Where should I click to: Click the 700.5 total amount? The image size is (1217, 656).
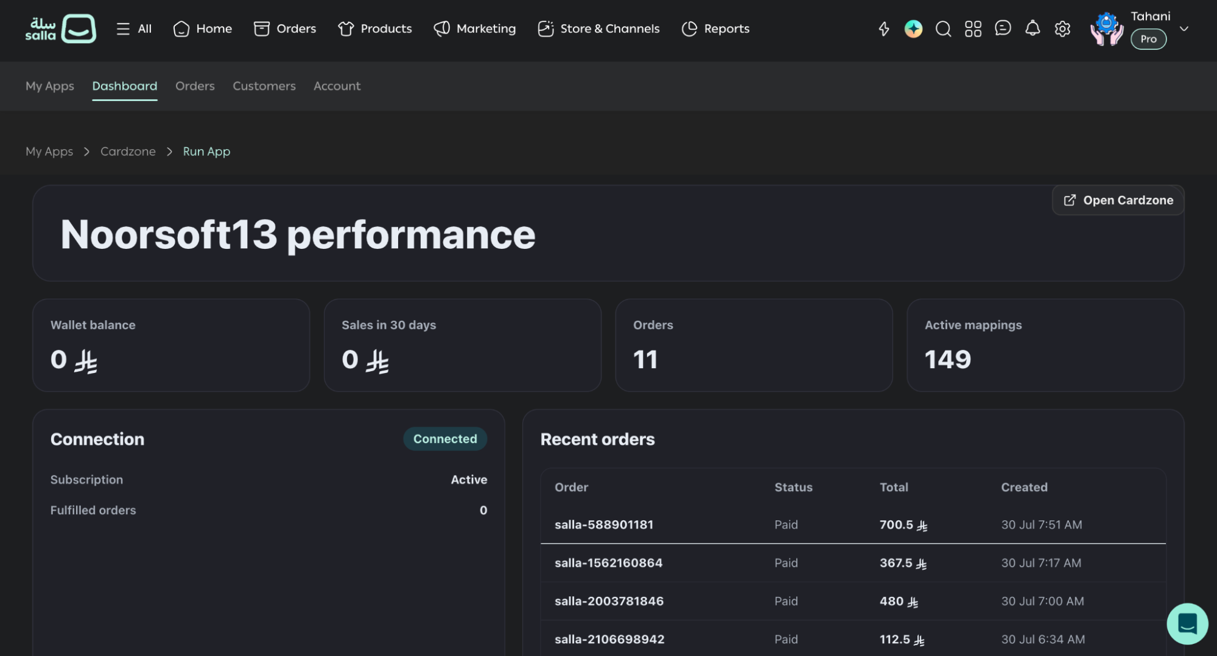(x=903, y=525)
